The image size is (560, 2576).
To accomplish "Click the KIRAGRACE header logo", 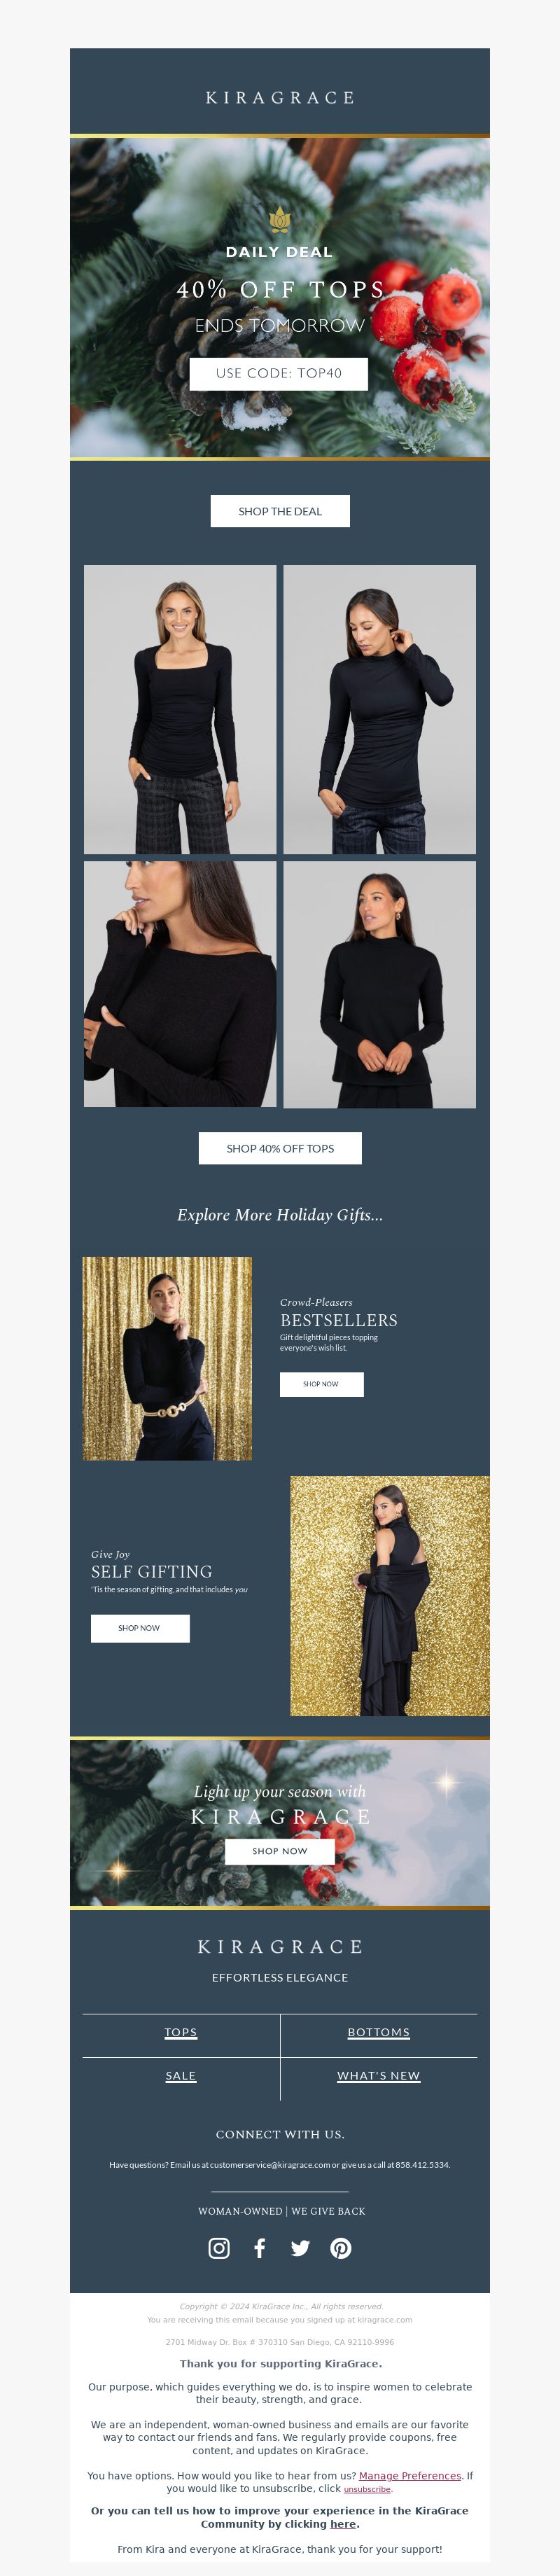I will click(280, 98).
